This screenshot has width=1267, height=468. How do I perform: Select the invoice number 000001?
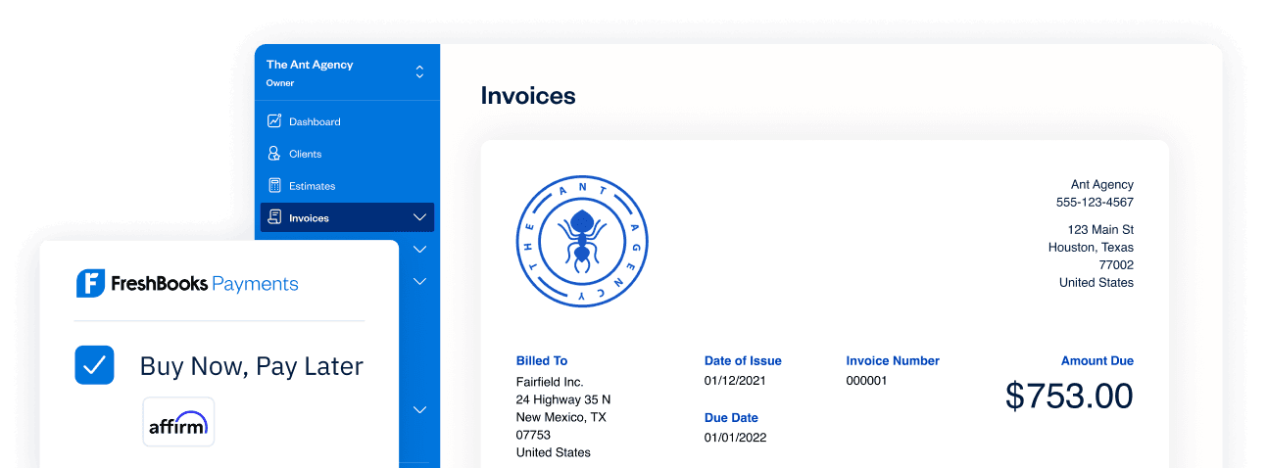866,380
